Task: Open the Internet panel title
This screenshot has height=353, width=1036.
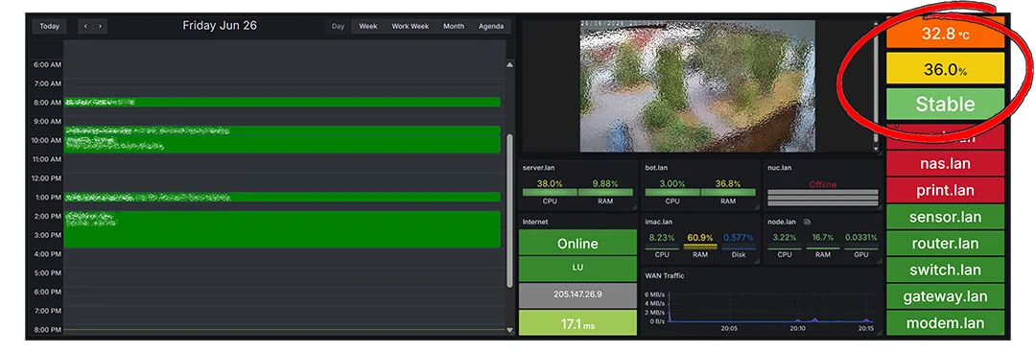Action: tap(535, 223)
